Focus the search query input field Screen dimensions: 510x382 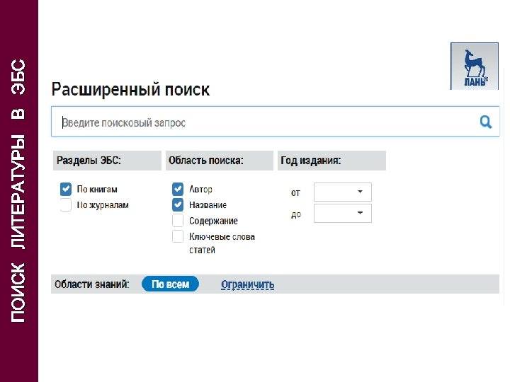coord(275,122)
